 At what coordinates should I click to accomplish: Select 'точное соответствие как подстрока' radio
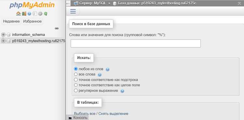pos(76,80)
